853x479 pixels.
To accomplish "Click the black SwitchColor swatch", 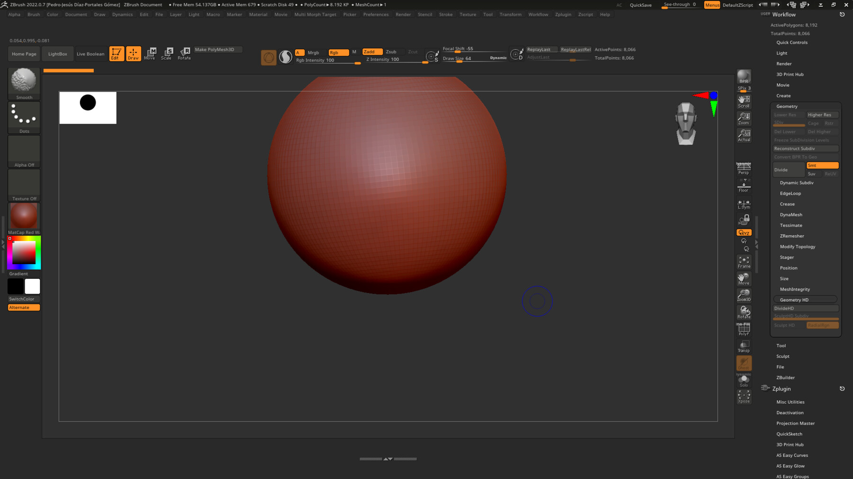I will 16,286.
